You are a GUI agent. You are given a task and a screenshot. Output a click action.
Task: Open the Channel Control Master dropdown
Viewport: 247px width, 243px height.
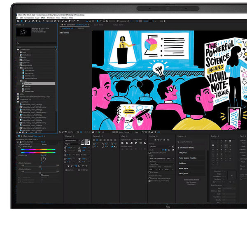50,144
